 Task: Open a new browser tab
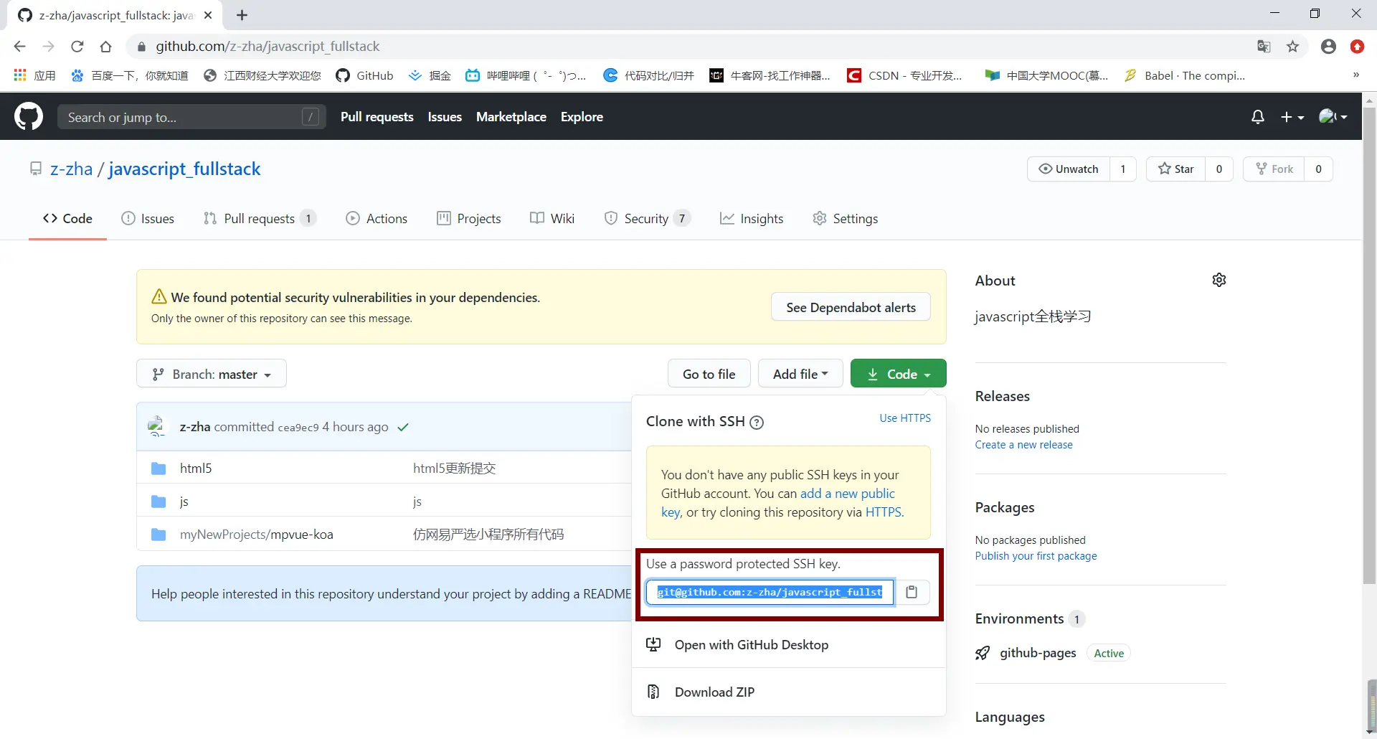pyautogui.click(x=242, y=15)
